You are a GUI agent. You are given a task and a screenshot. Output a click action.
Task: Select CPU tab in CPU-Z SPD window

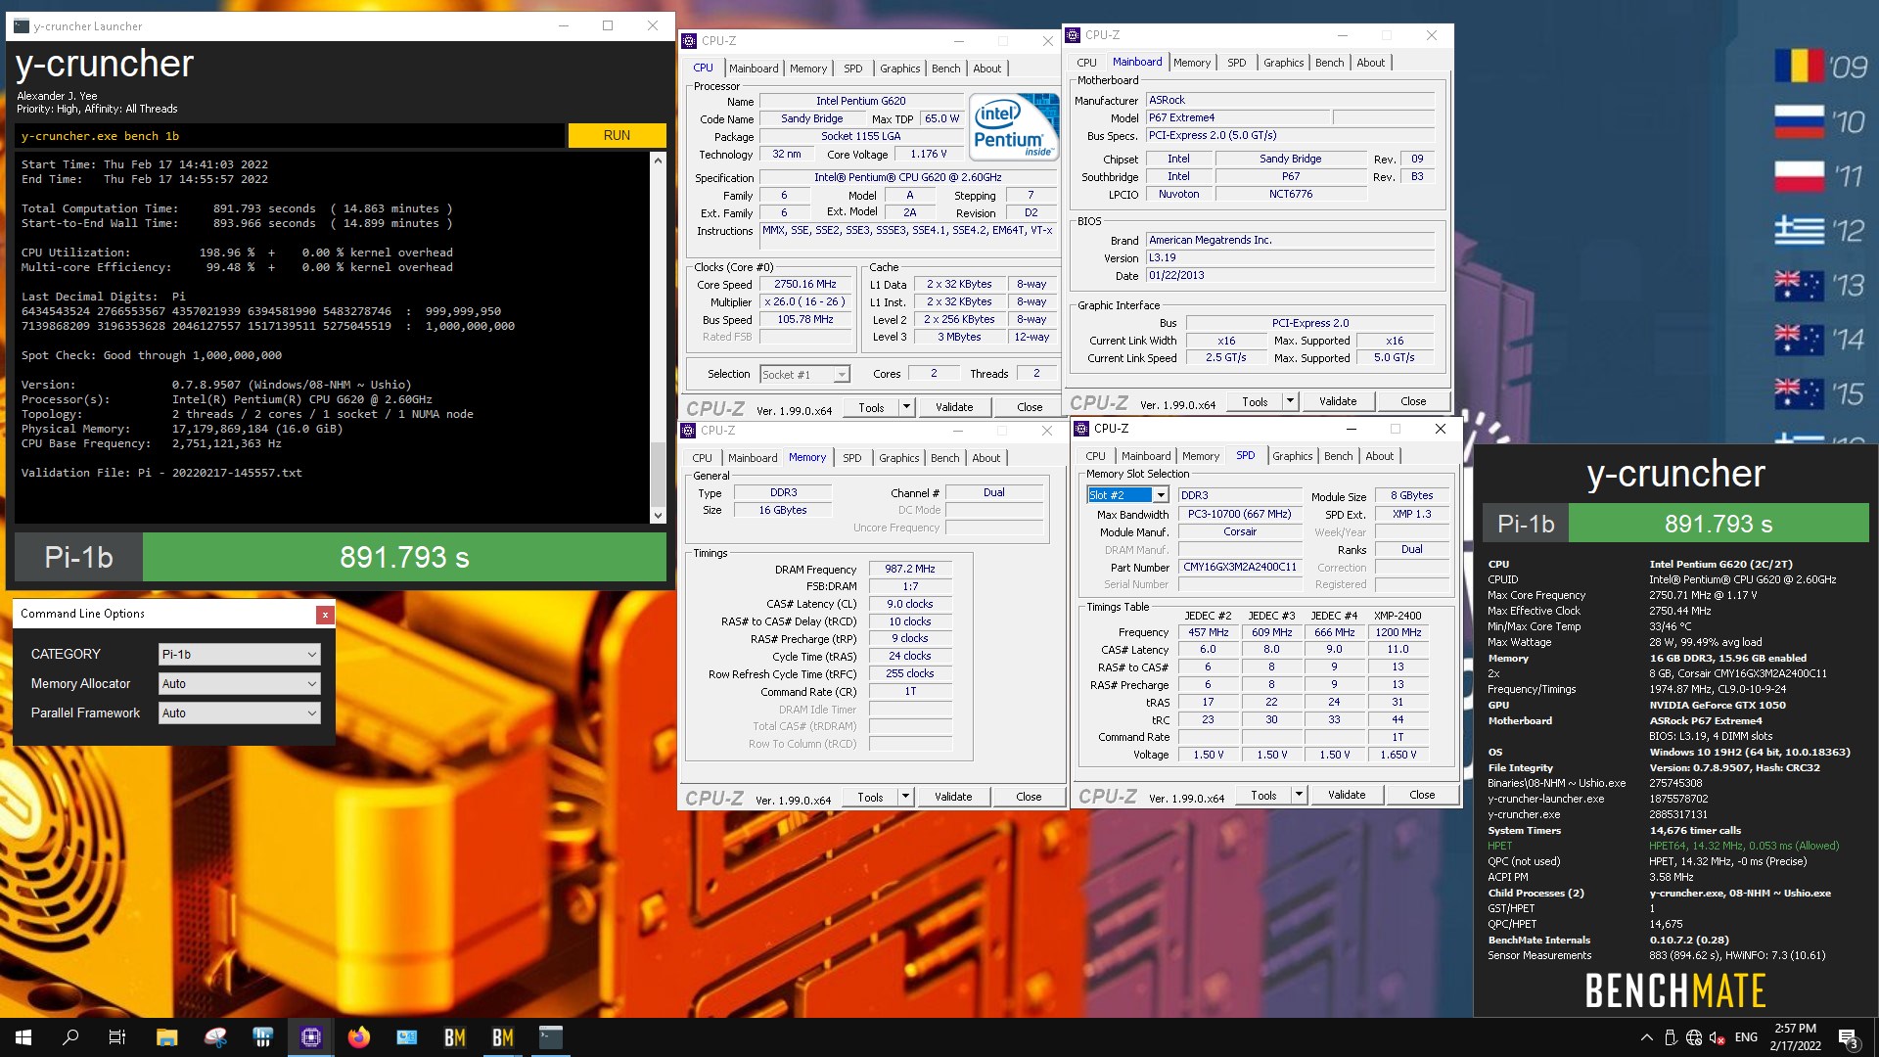pyautogui.click(x=1095, y=456)
